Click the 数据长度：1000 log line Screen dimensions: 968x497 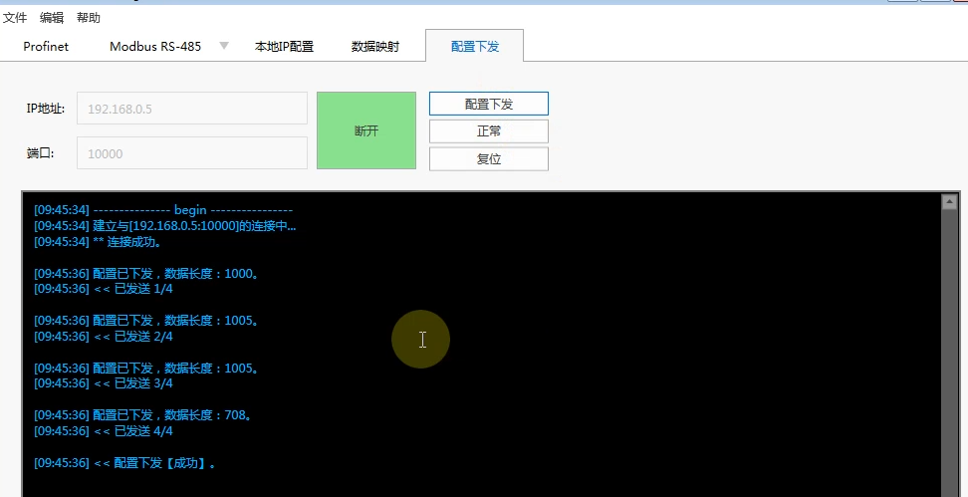pos(147,274)
